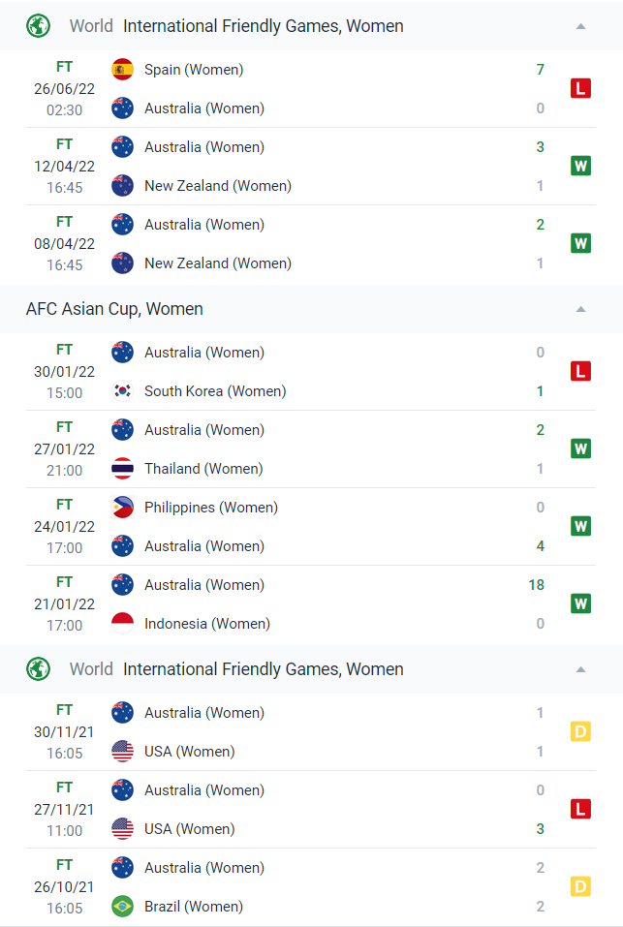Click the USA flag icon
Image resolution: width=623 pixels, height=927 pixels.
click(122, 751)
